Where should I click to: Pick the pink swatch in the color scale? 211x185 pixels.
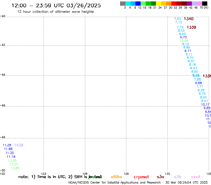coord(200,3)
